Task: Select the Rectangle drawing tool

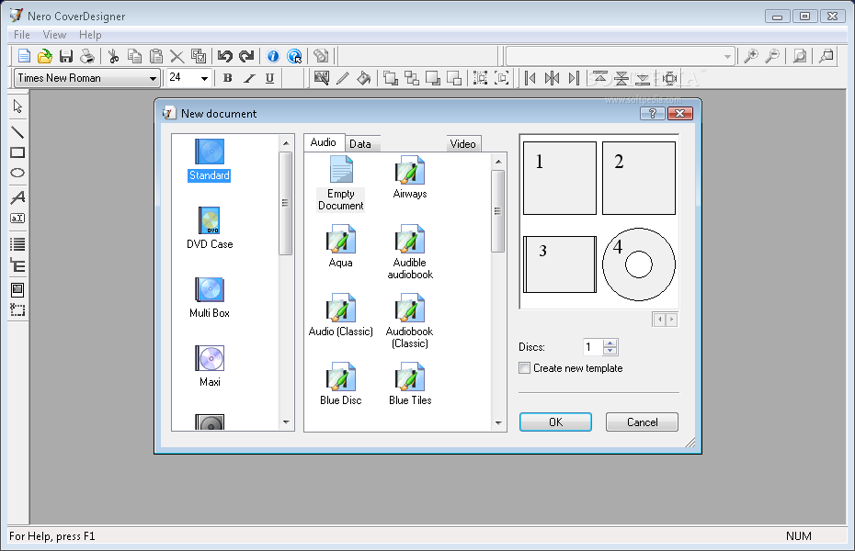Action: [x=17, y=153]
